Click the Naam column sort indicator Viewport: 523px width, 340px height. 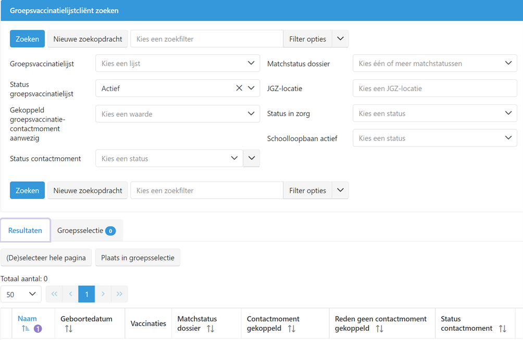tap(26, 329)
